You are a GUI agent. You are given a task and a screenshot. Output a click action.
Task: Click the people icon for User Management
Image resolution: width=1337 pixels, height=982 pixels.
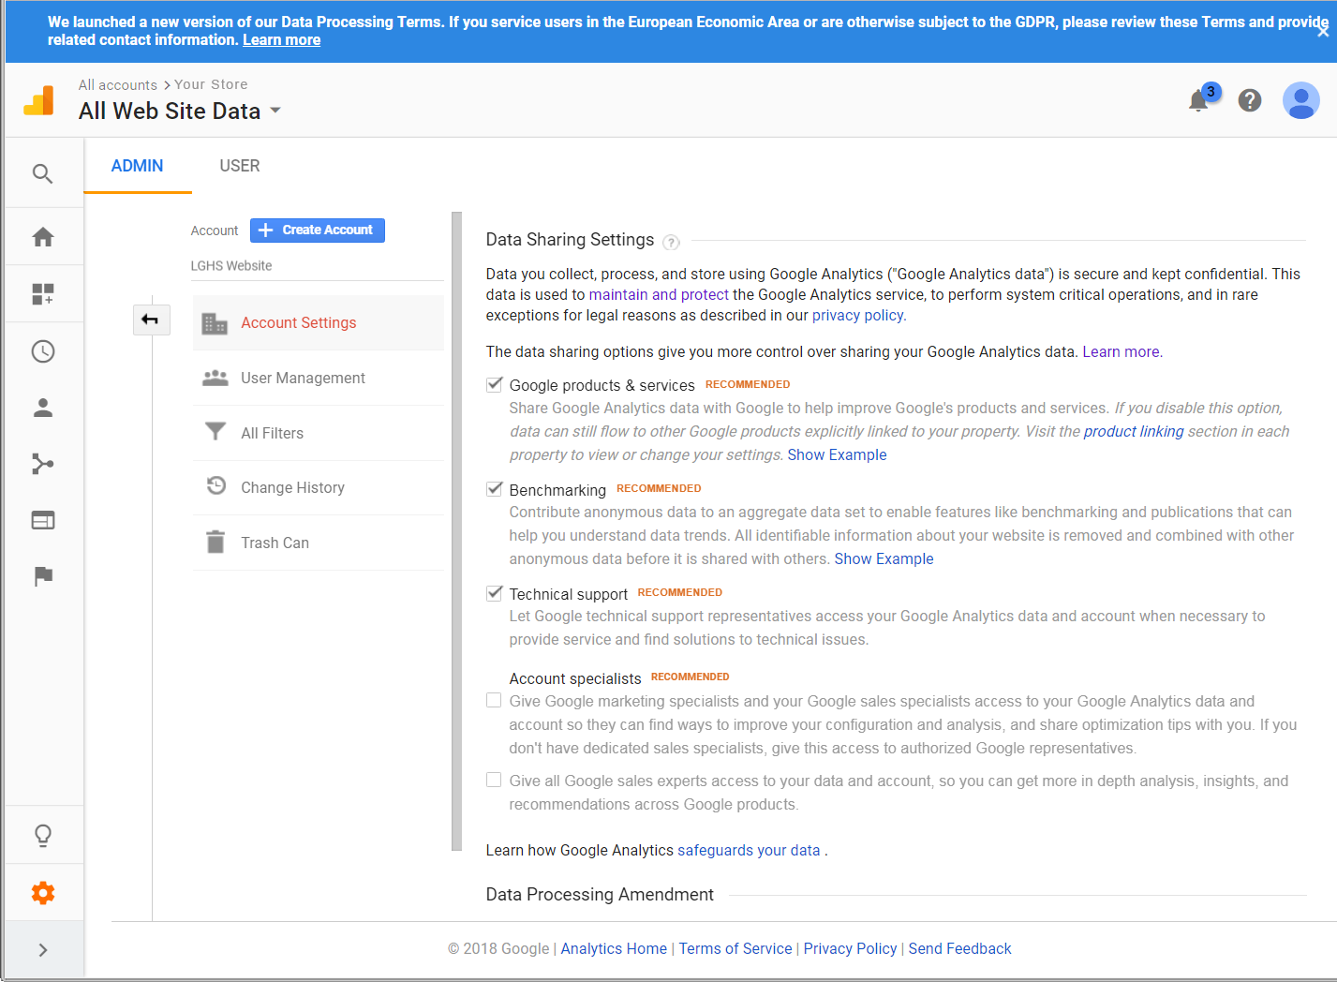pos(215,378)
